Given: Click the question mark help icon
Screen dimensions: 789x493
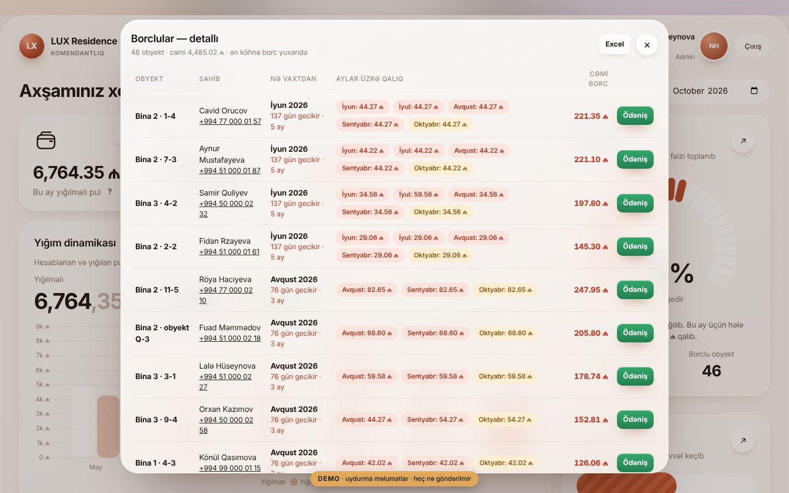Looking at the screenshot, I should 110,192.
